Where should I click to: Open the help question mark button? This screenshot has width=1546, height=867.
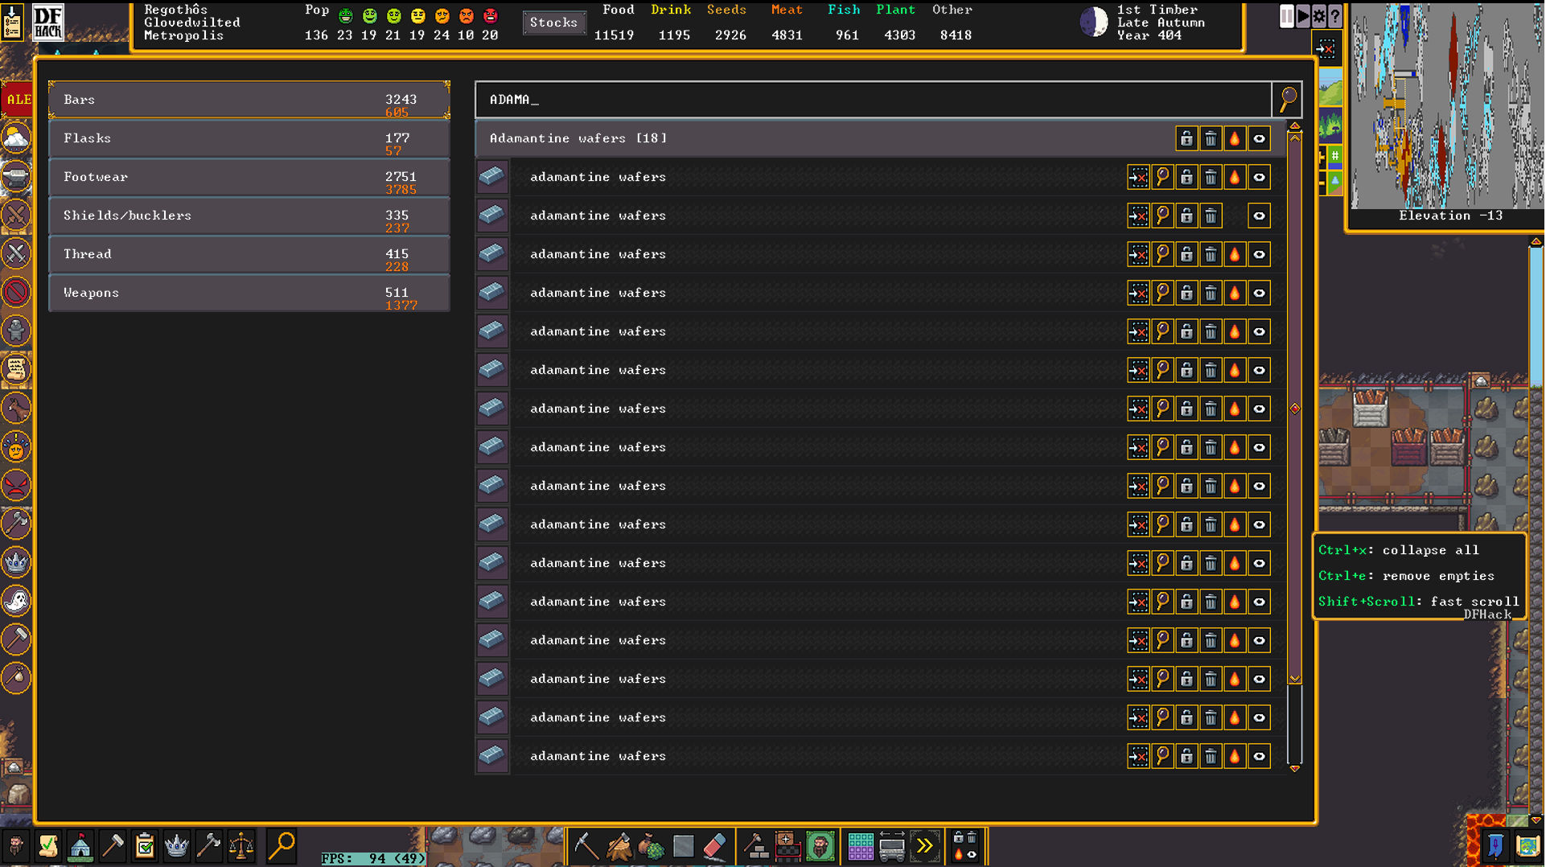click(x=1335, y=16)
